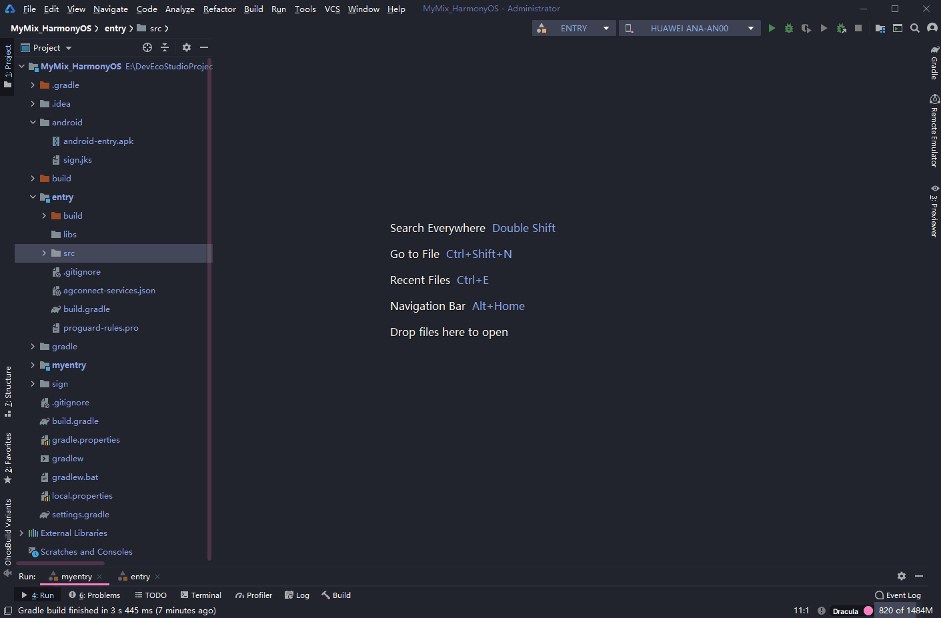Expand the .gradle folder
Screen dimensions: 941x618
pos(33,85)
